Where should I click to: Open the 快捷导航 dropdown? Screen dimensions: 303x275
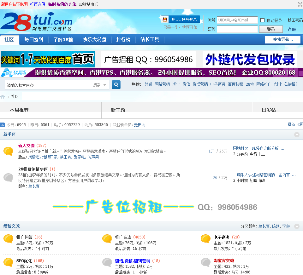tap(282, 40)
